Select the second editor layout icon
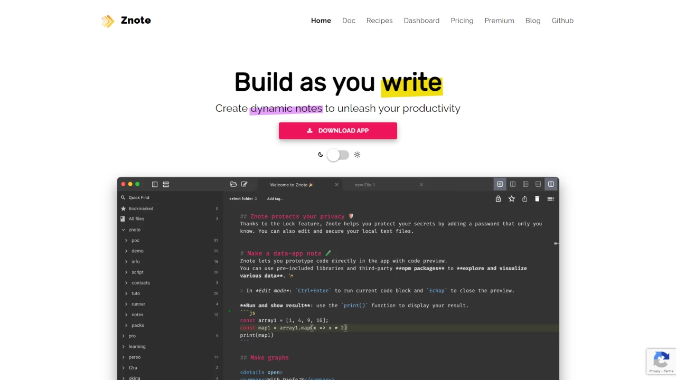This screenshot has width=676, height=380. click(512, 184)
